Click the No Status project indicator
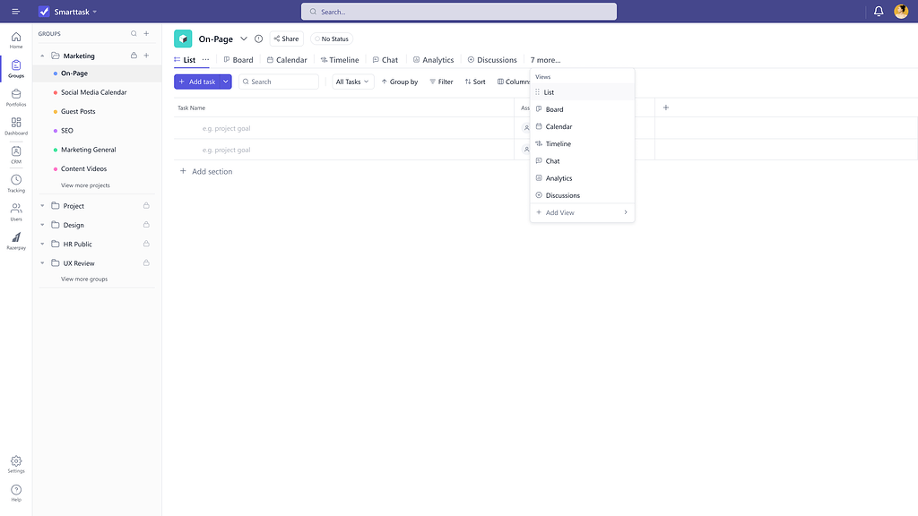Screen dimensions: 918x516 (x=332, y=39)
